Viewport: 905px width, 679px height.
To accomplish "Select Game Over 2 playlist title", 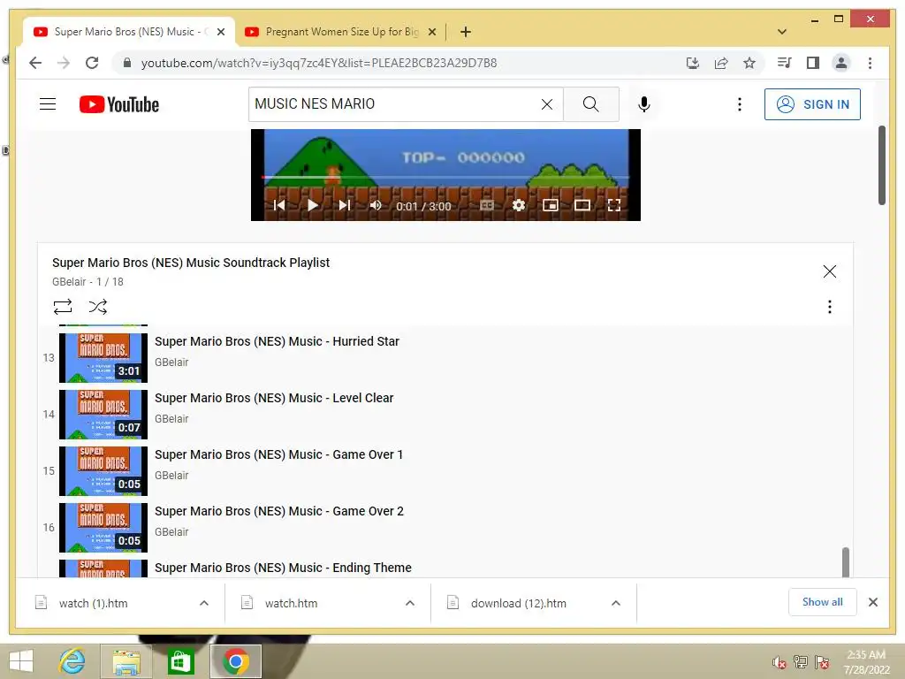I will [x=279, y=511].
